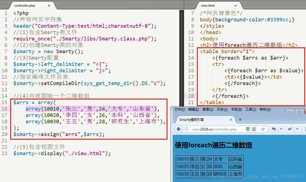The width and height of the screenshot is (306, 182).
Task: Click the array(10030,'王五'...) code line
Action: coord(96,121)
